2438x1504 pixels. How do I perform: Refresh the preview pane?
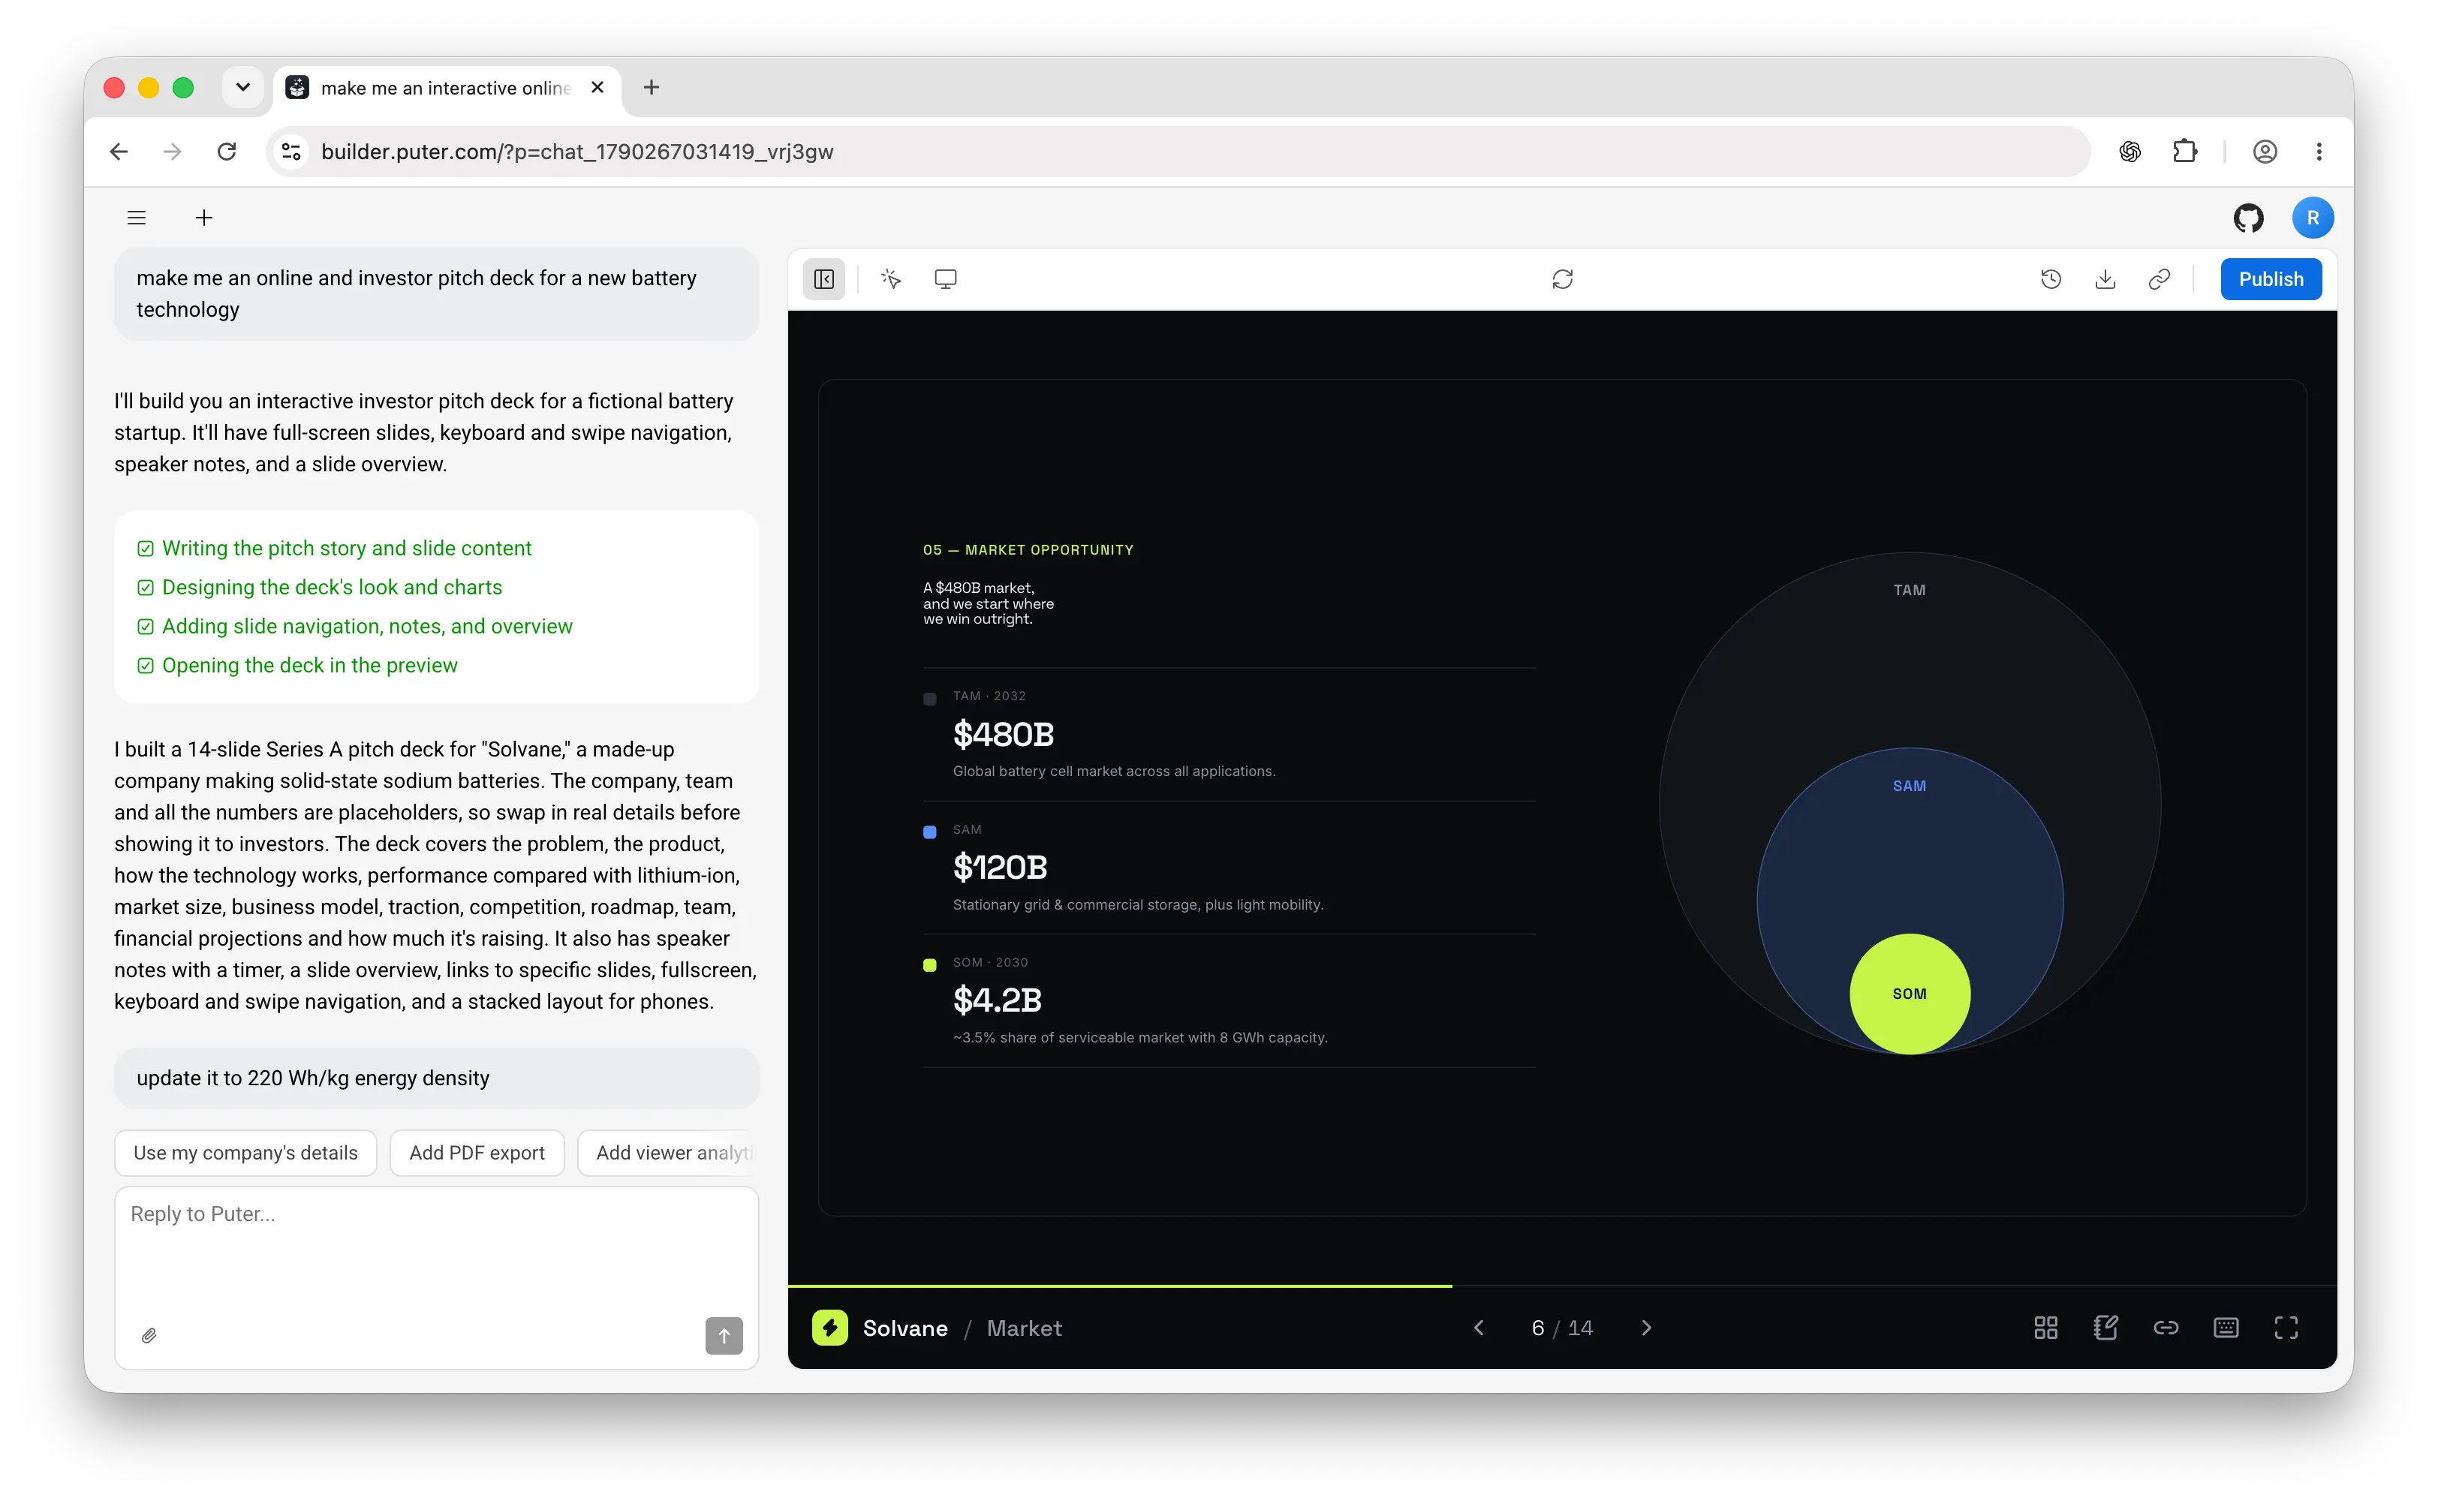1562,279
